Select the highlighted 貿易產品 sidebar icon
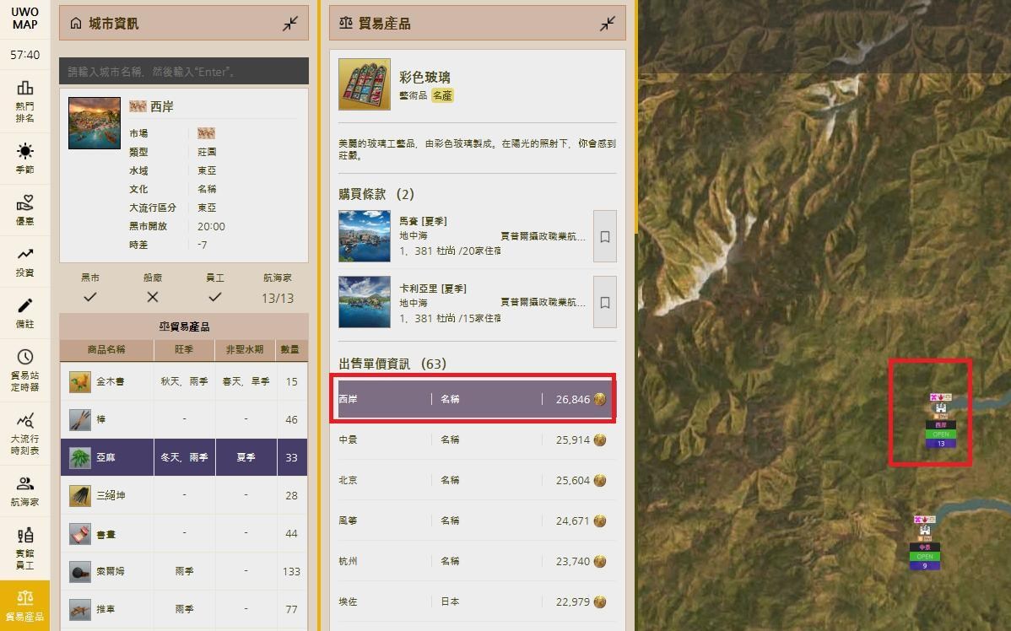Image resolution: width=1011 pixels, height=631 pixels. (26, 601)
